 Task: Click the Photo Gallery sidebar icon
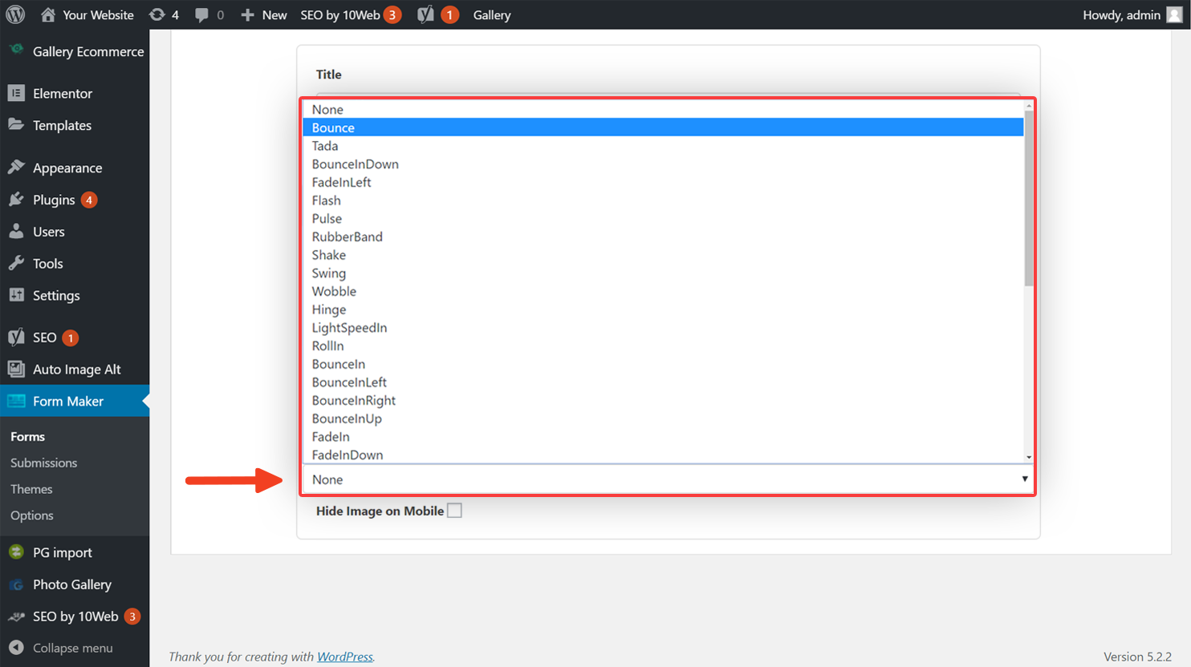(16, 584)
